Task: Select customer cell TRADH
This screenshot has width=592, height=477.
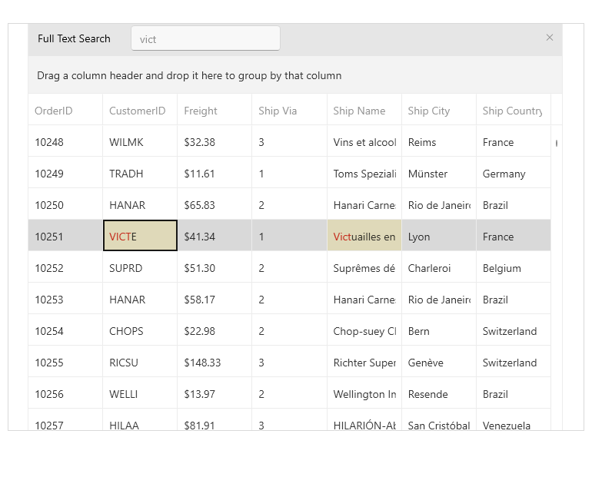Action: (140, 173)
